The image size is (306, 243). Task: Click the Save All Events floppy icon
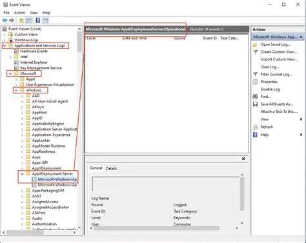click(x=255, y=104)
